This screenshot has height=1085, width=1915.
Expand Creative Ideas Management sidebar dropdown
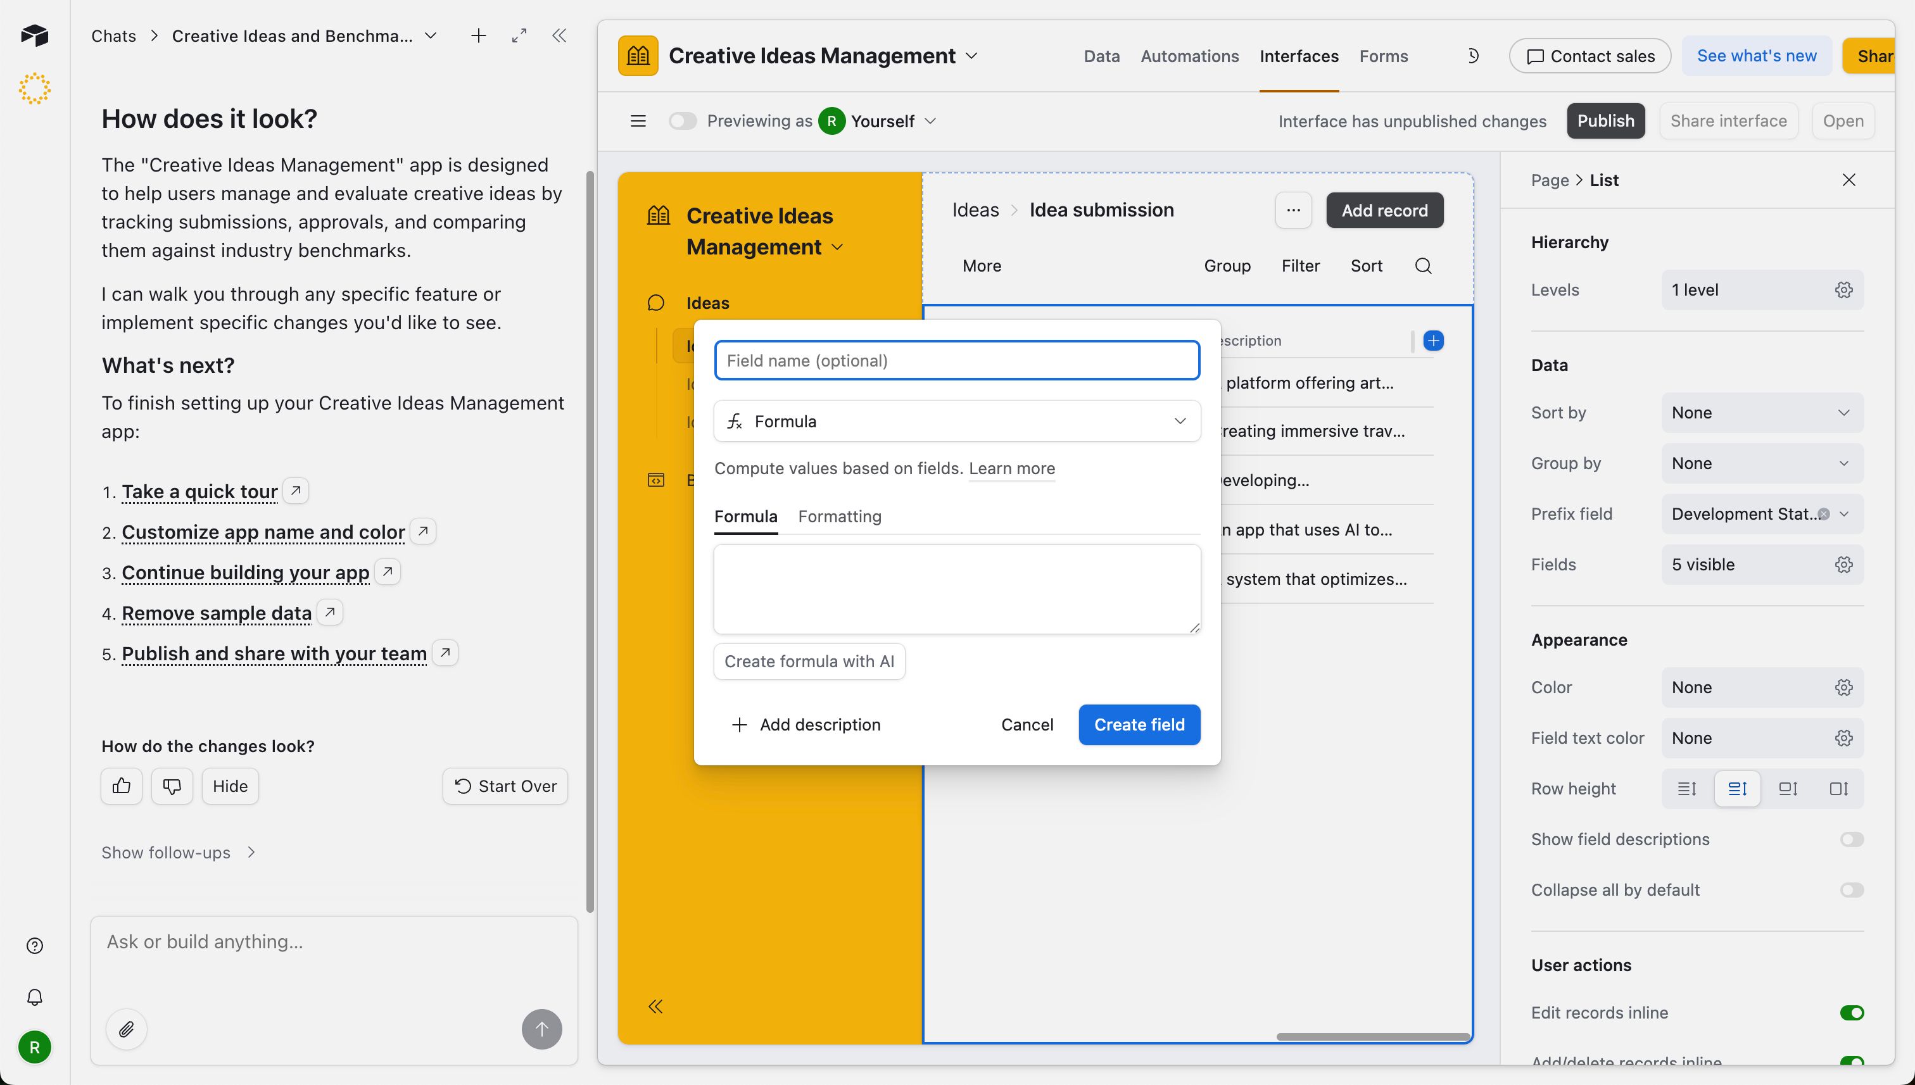pos(837,247)
